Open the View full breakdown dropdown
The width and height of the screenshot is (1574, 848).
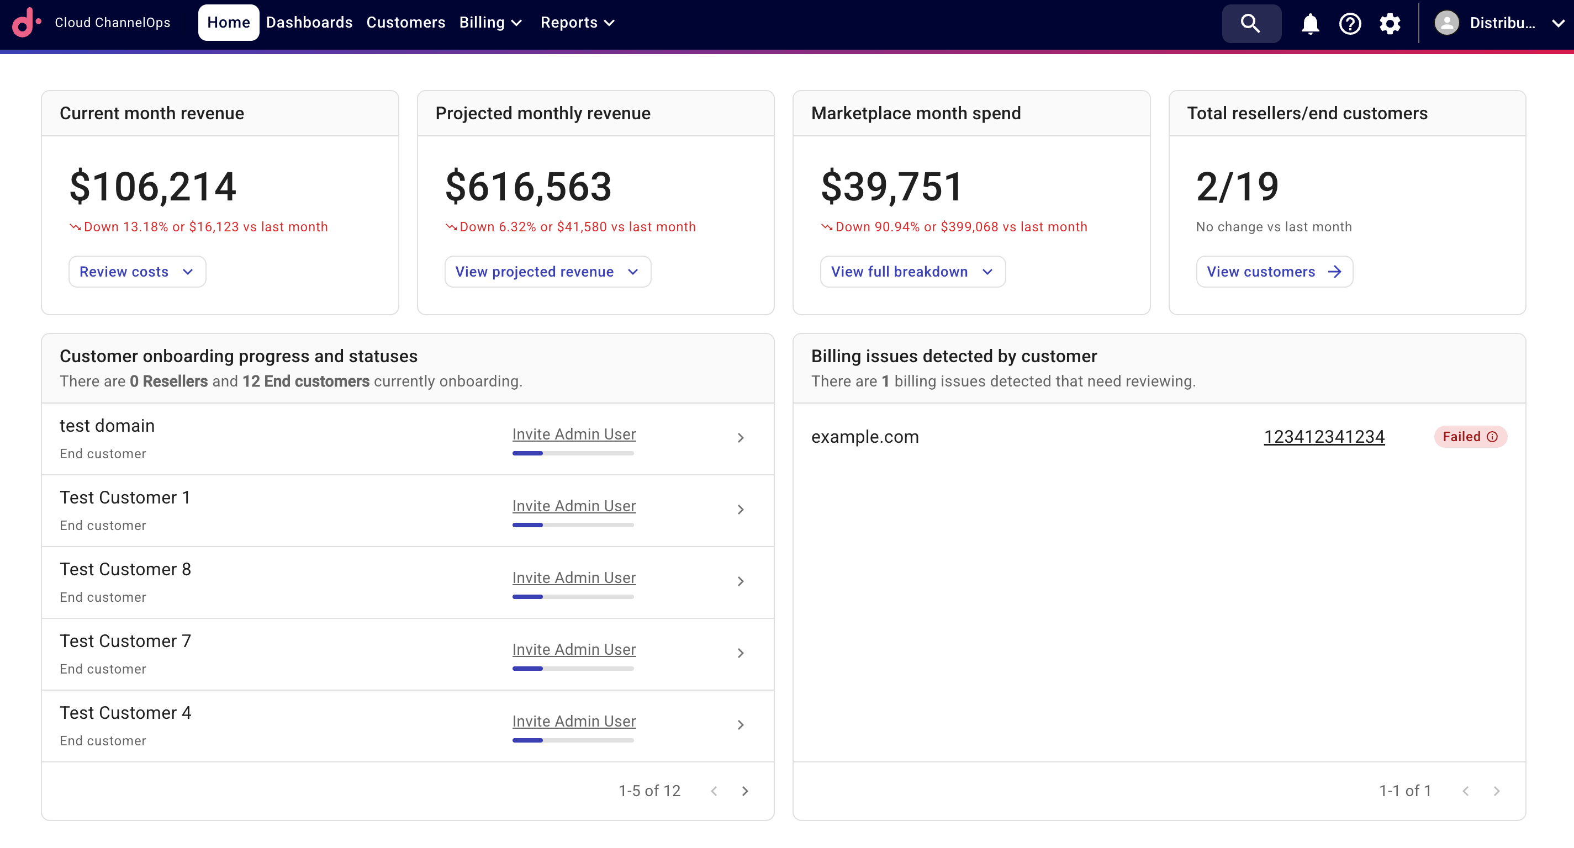click(x=912, y=271)
